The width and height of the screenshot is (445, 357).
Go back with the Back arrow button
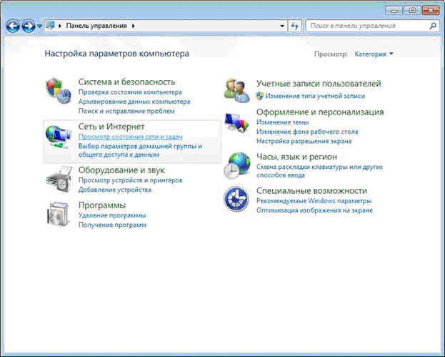coord(13,26)
